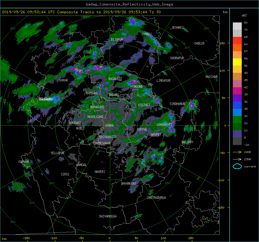
Task: Click the intense storm cell east of SINDHANUR
Action: pos(191,105)
